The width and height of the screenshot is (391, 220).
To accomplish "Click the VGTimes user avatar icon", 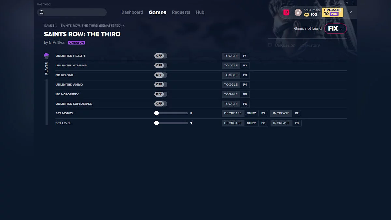I will coord(298,12).
